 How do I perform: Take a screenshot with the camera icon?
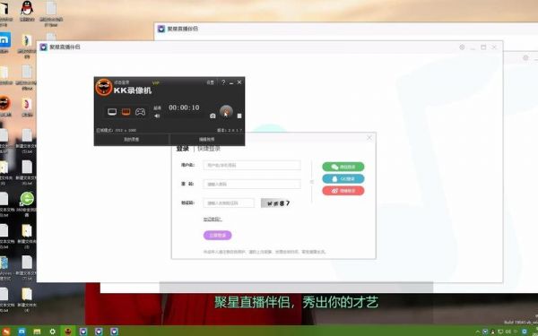coord(213,116)
